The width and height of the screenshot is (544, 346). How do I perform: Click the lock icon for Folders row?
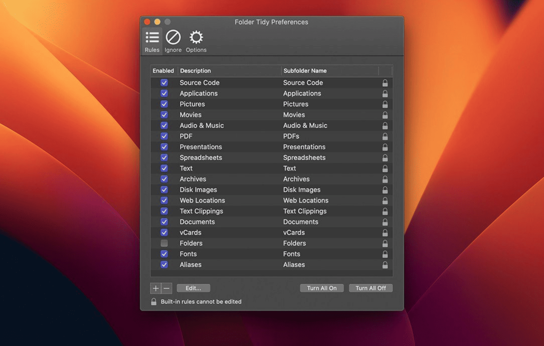[x=385, y=243]
